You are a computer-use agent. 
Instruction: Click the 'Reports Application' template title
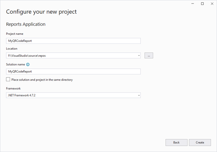[x=26, y=24]
